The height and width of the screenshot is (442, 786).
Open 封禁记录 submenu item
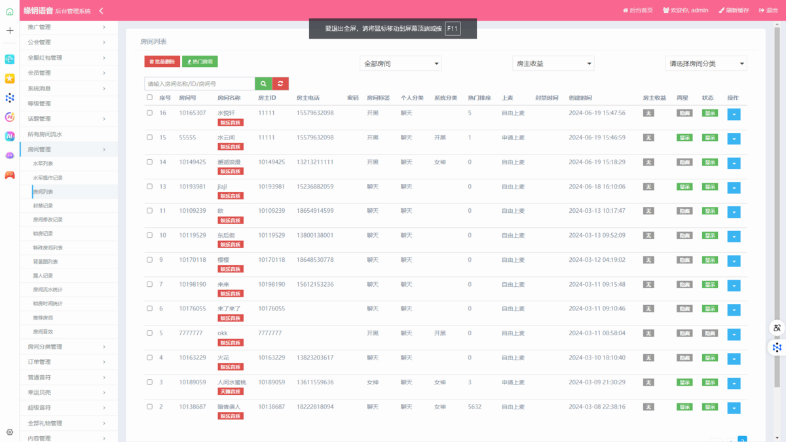coord(43,206)
